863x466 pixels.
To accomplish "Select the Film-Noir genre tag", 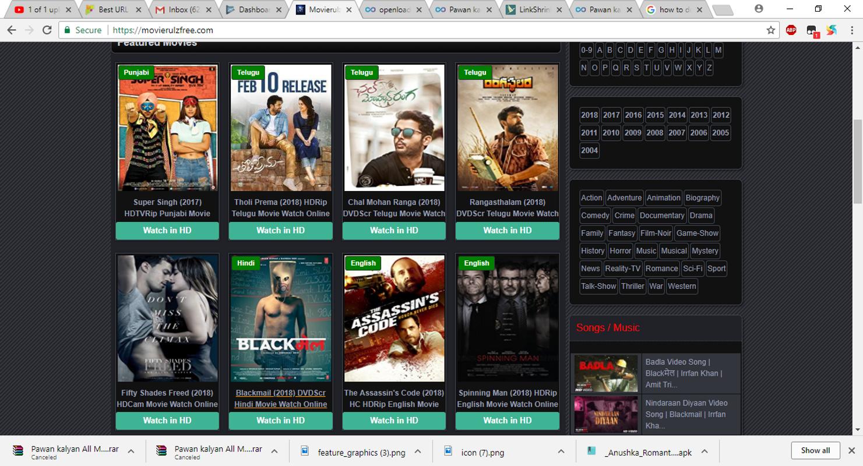I will (x=656, y=233).
